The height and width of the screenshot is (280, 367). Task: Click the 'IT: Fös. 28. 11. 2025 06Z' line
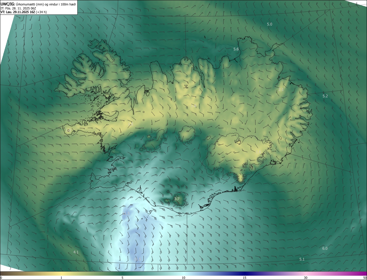pyautogui.click(x=18, y=8)
